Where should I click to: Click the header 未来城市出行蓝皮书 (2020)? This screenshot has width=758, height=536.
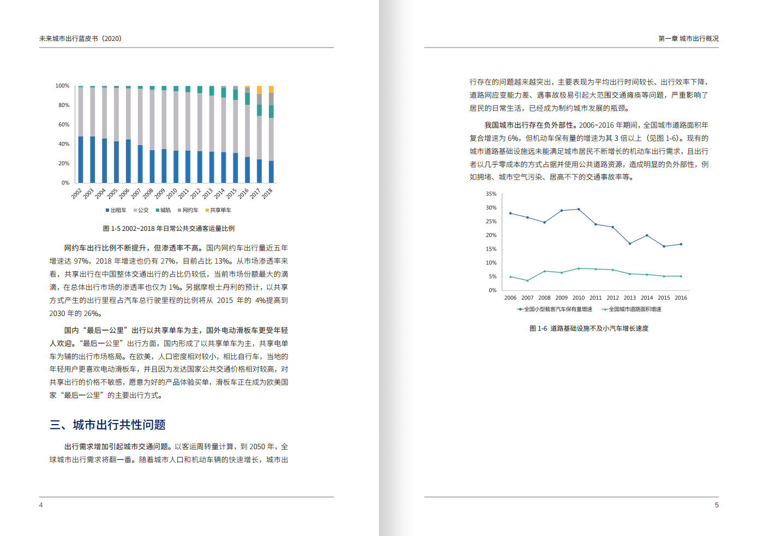[80, 39]
